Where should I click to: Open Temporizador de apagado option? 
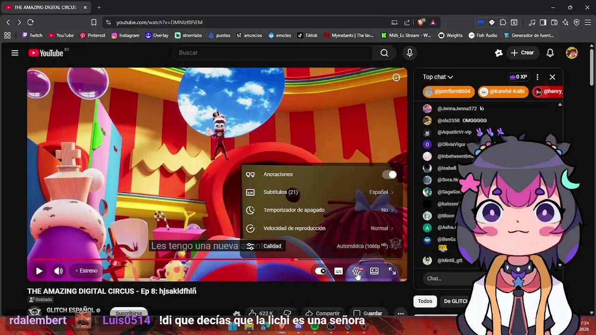[x=321, y=210]
